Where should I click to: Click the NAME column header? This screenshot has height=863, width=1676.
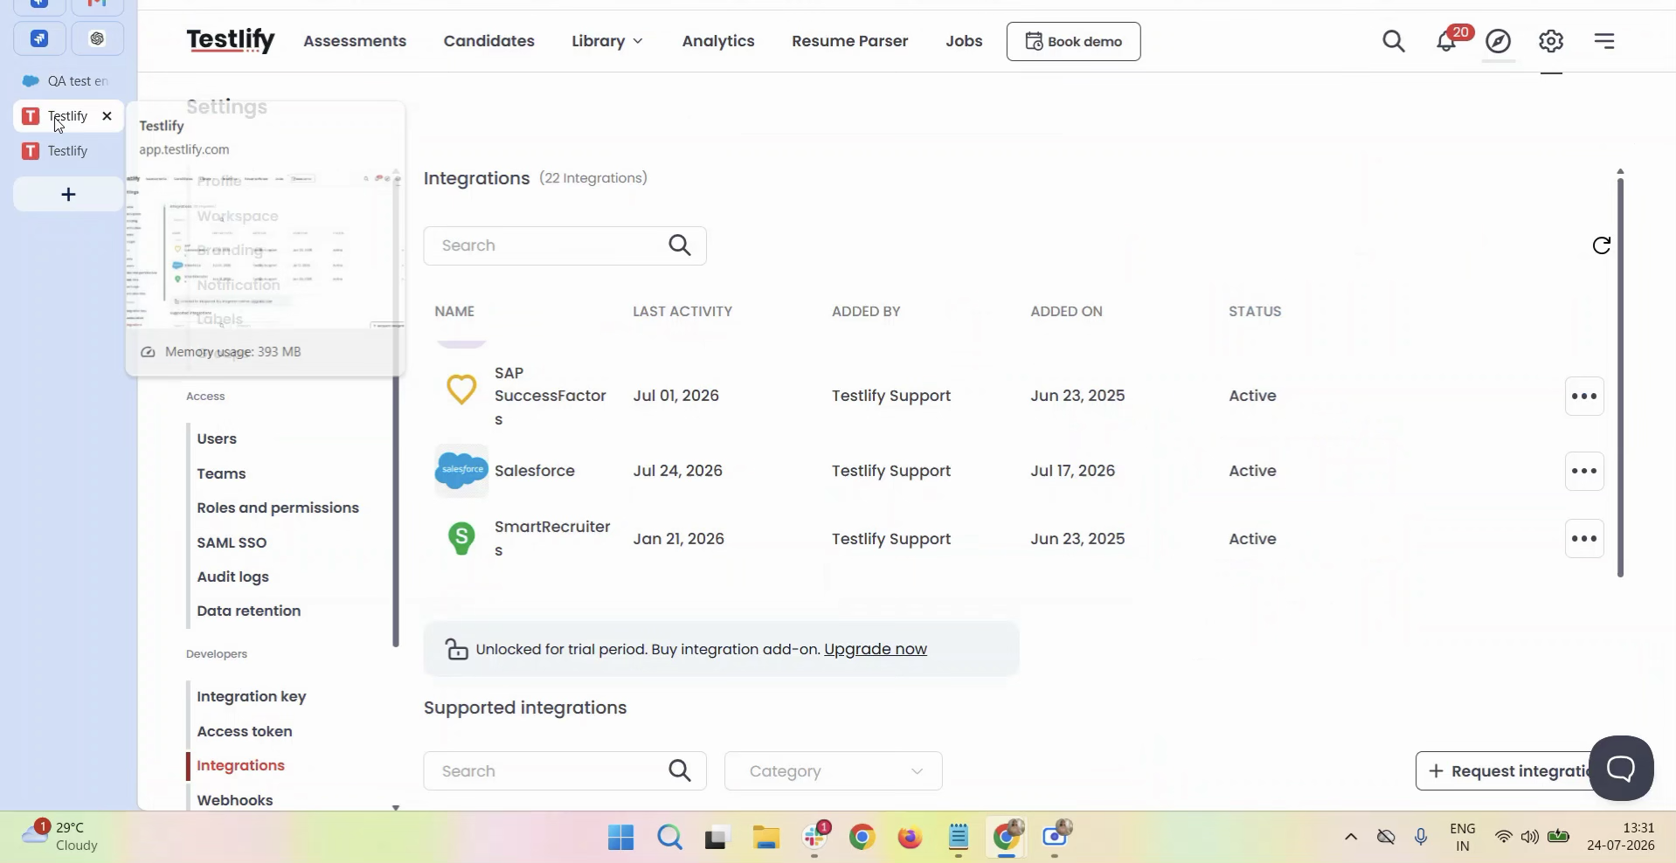tap(454, 311)
